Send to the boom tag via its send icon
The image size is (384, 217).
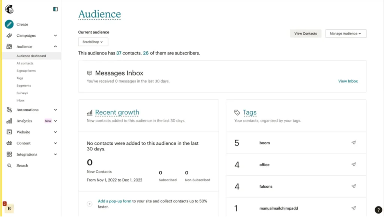point(353,143)
